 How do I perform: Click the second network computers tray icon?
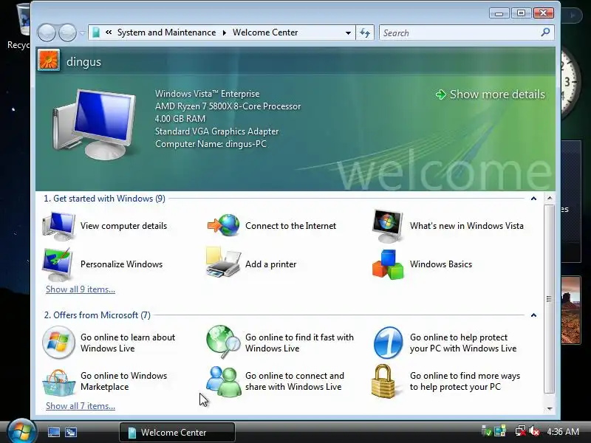[500, 431]
